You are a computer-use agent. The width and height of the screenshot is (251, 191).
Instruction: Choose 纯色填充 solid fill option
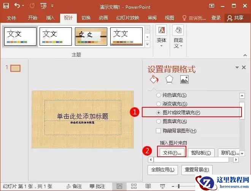[171, 95]
